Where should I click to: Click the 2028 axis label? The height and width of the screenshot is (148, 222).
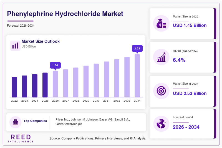76,101
